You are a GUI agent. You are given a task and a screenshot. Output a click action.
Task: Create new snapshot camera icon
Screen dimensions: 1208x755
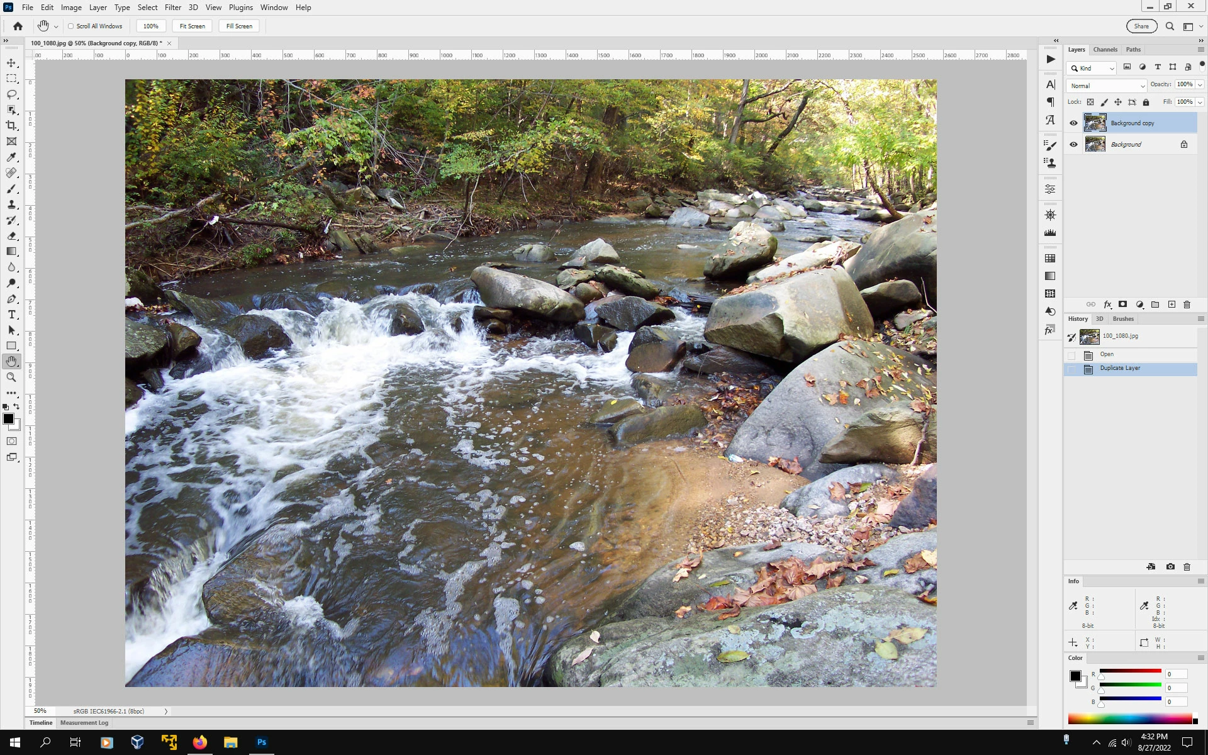(x=1170, y=567)
